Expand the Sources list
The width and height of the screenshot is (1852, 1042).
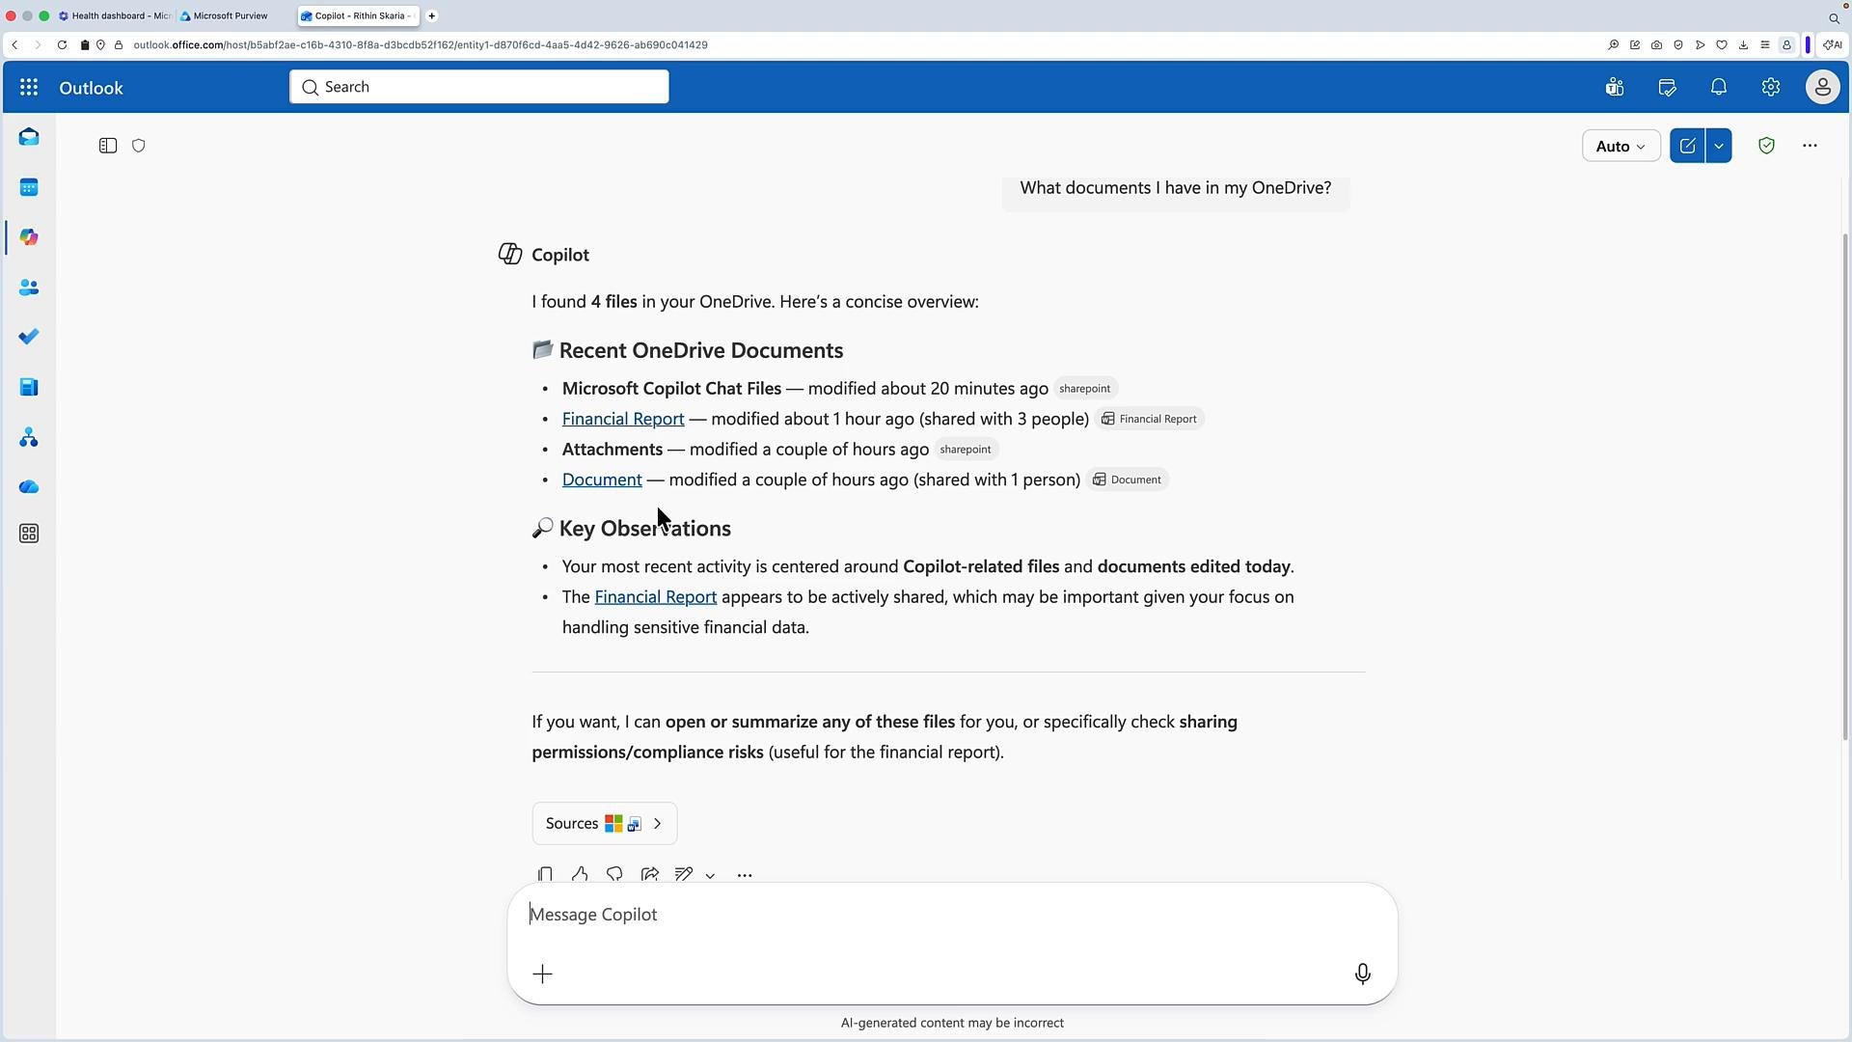[605, 823]
